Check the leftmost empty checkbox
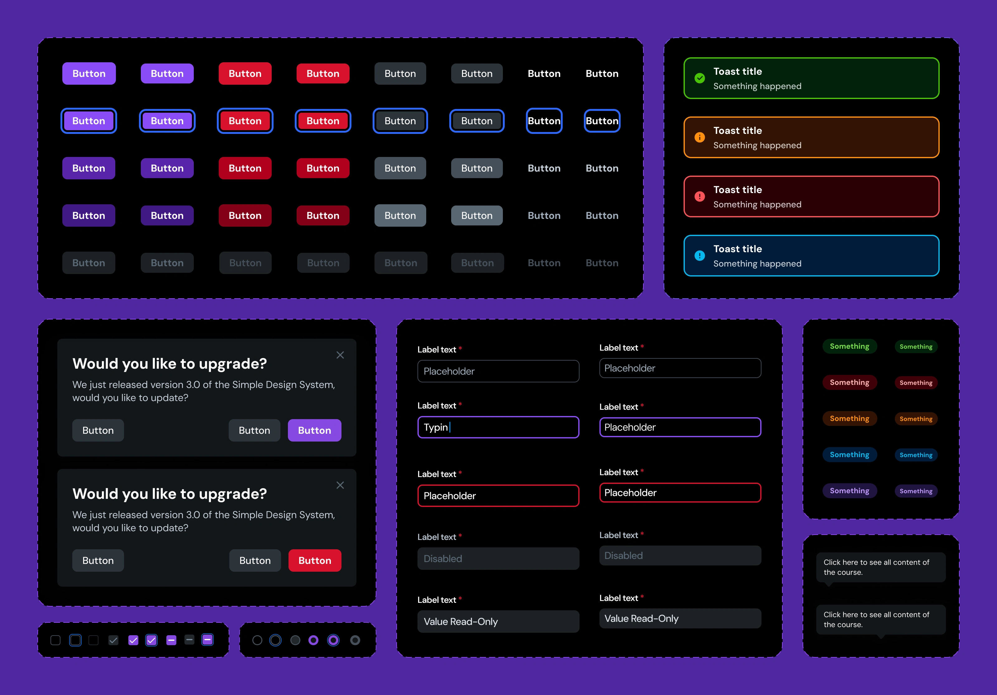The width and height of the screenshot is (997, 695). tap(55, 640)
